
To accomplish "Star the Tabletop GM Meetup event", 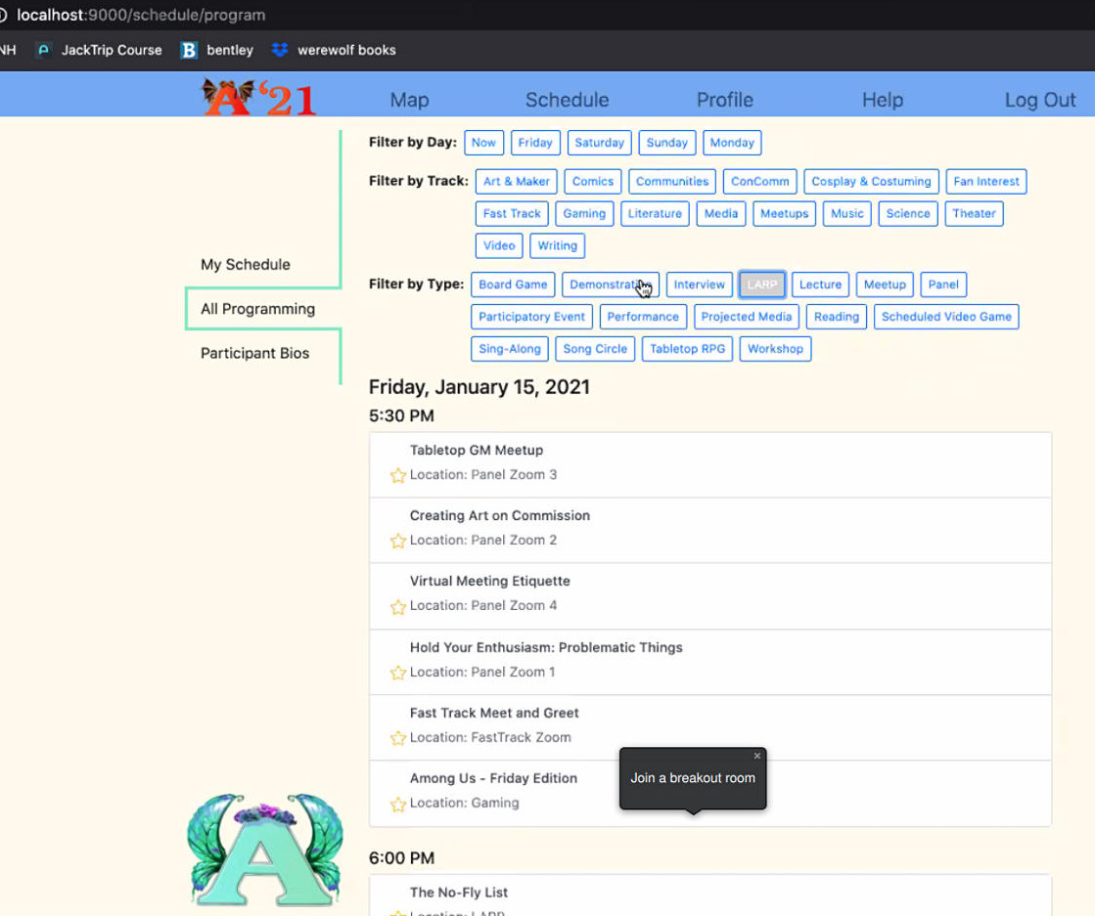I will click(397, 476).
